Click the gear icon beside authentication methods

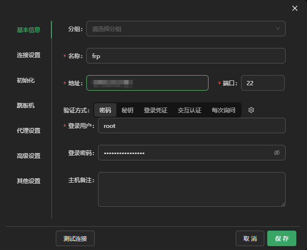(x=251, y=110)
